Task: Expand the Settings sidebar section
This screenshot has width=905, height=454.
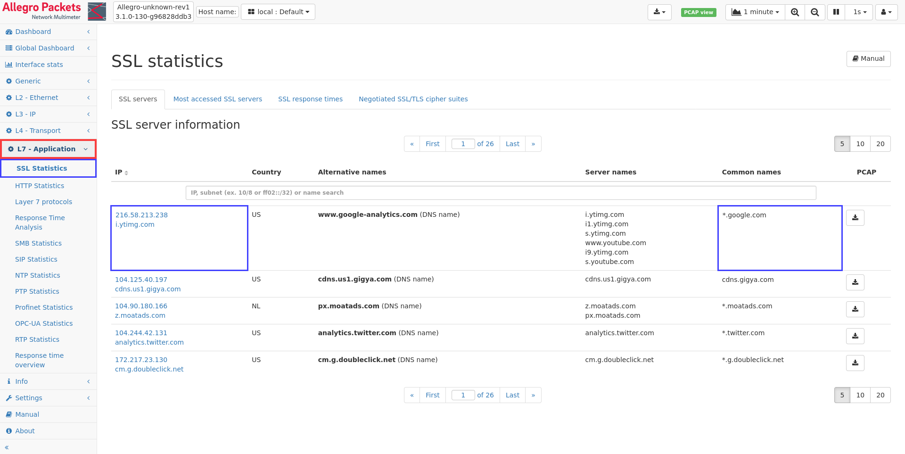Action: [48, 398]
